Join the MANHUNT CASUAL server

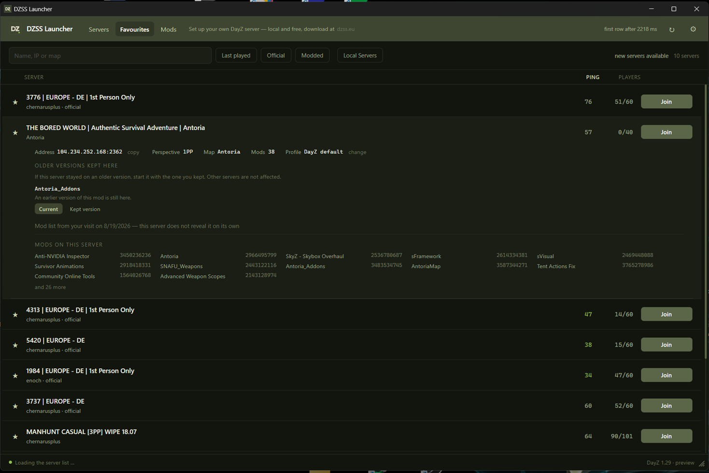click(666, 436)
